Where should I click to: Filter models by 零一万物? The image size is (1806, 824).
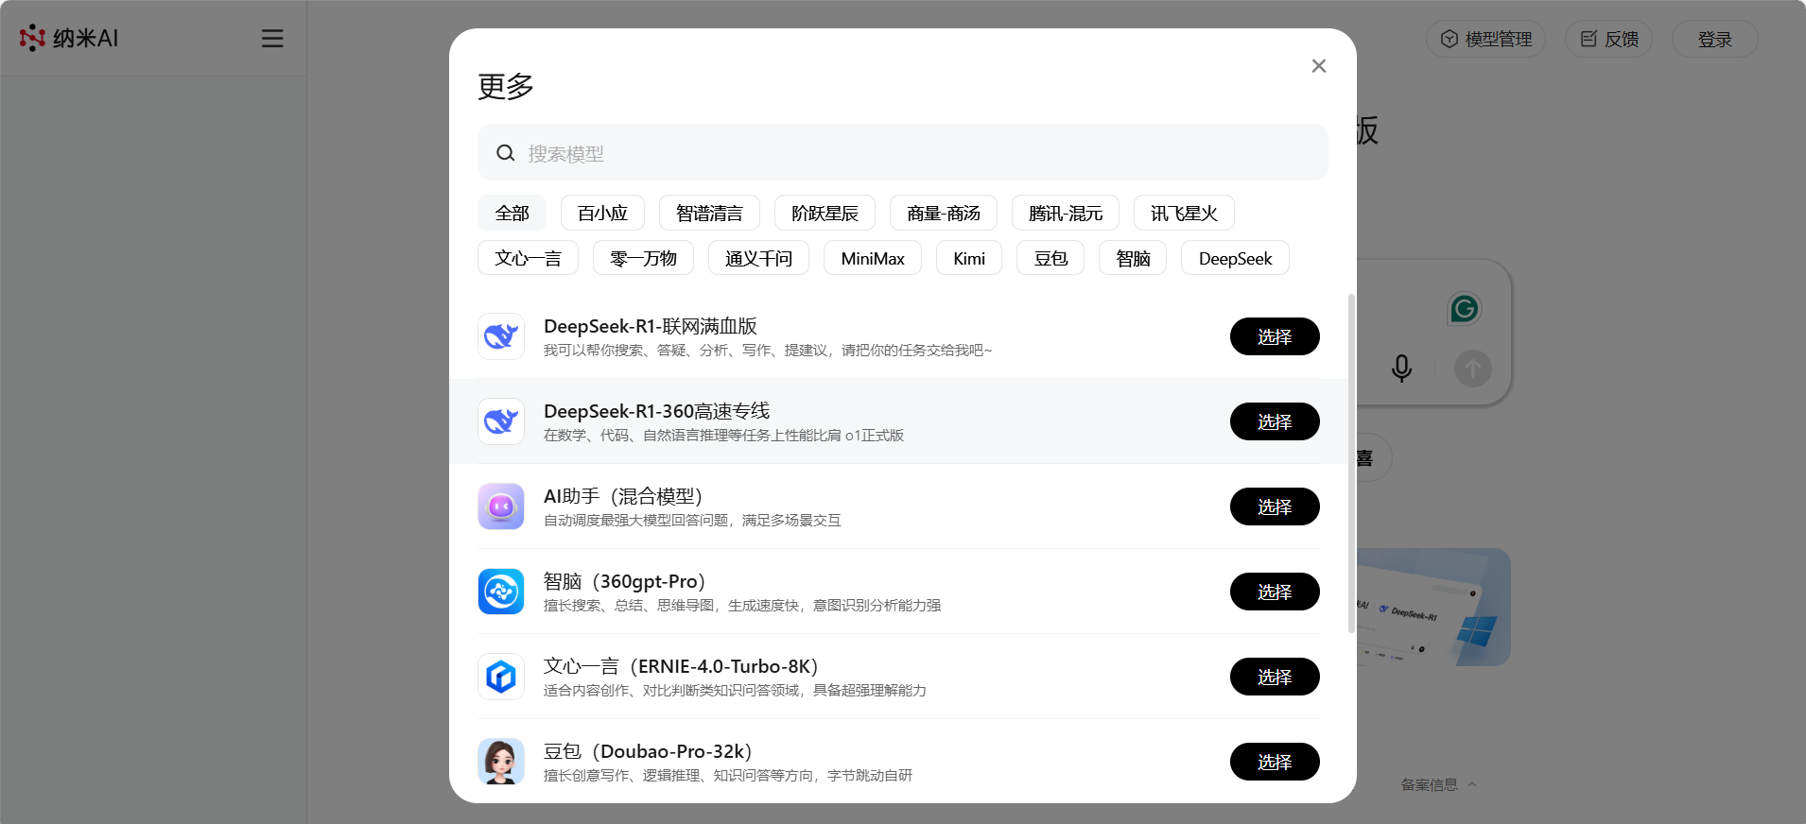point(643,258)
